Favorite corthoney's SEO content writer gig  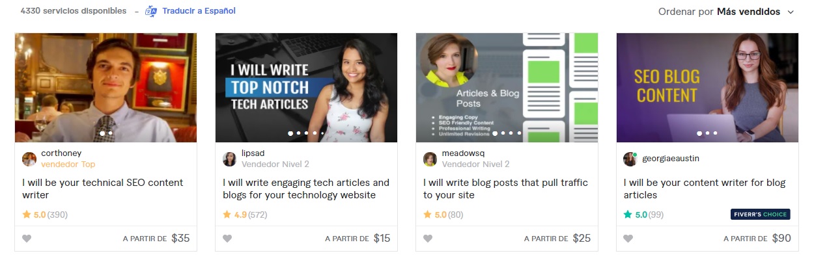click(x=27, y=239)
